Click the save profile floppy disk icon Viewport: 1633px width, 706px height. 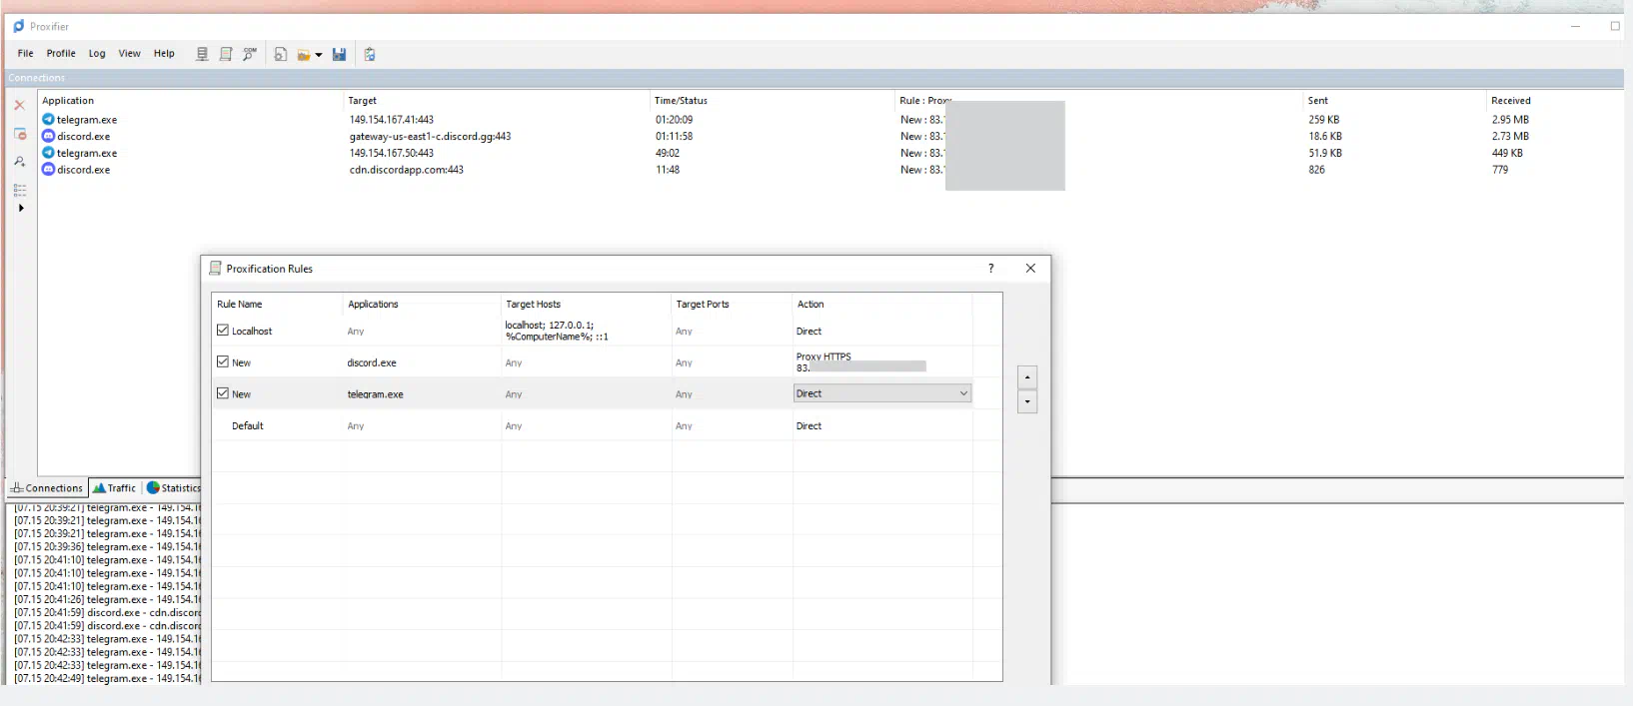[x=340, y=54]
